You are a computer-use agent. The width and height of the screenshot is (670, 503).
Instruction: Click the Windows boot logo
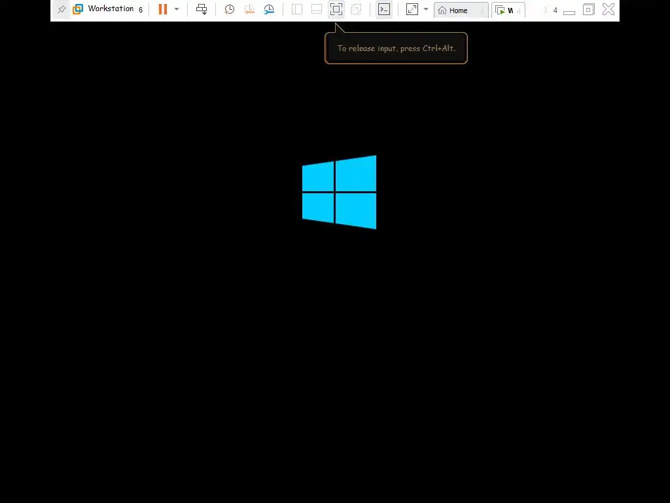(340, 192)
